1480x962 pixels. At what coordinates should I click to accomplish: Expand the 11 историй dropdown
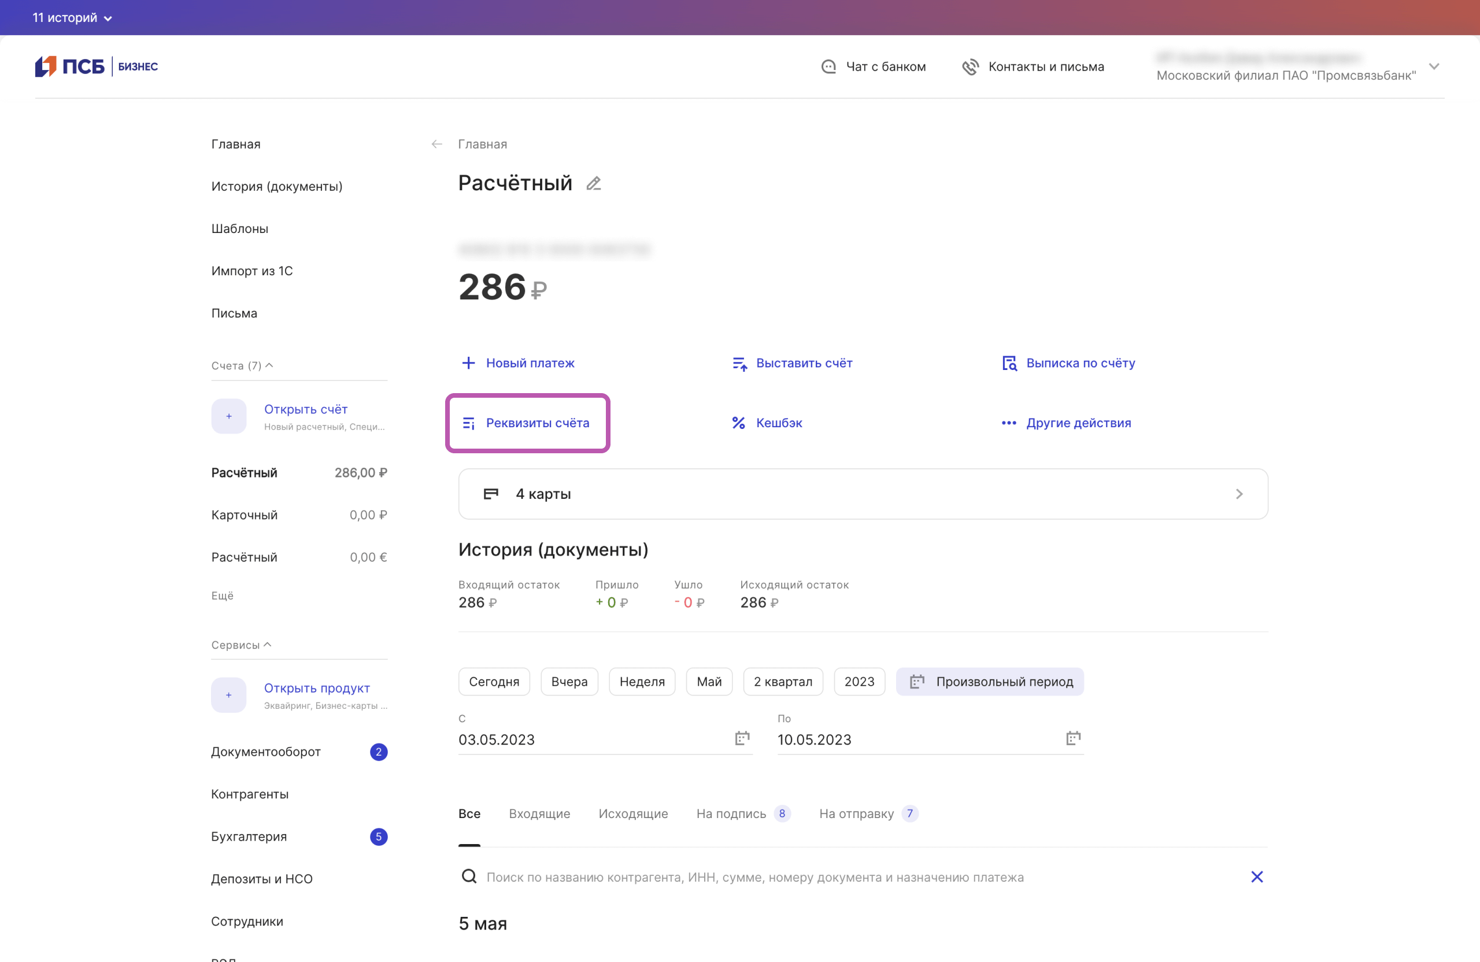(x=72, y=18)
